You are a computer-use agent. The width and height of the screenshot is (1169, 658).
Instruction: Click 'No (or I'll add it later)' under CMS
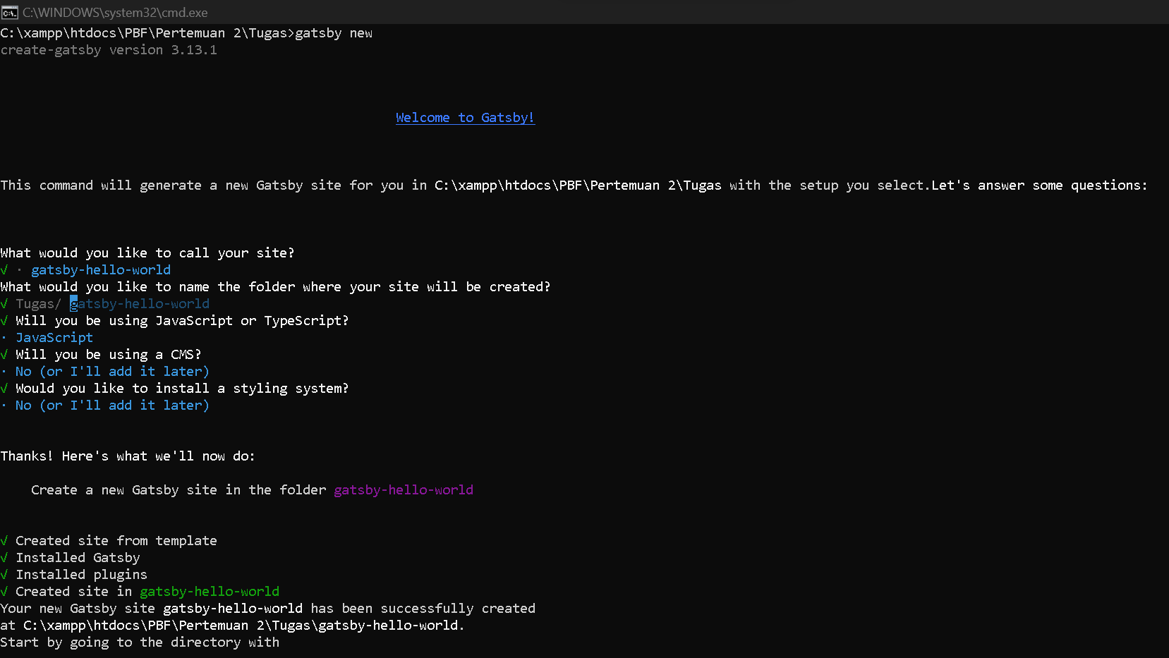(112, 372)
